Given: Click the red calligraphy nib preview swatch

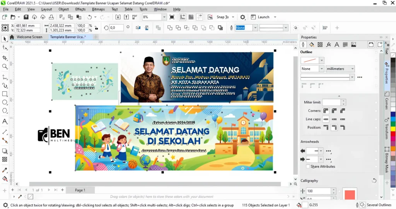Looking at the screenshot, I should pyautogui.click(x=350, y=195).
